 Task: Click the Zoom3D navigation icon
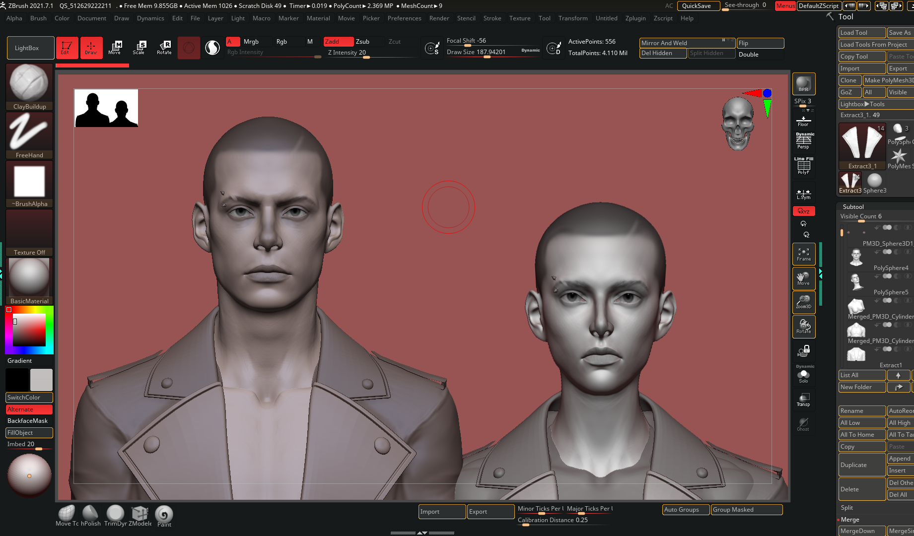(x=803, y=302)
